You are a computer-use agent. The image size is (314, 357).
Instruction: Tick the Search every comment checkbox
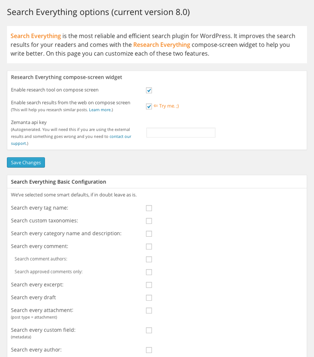149,247
